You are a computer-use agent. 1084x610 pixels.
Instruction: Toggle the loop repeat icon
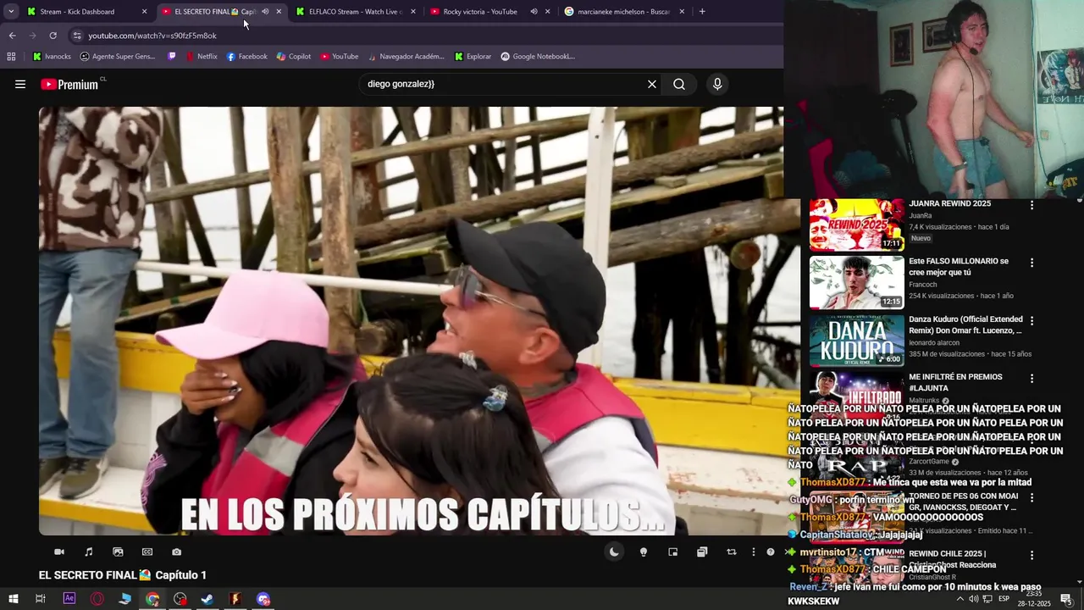732,552
